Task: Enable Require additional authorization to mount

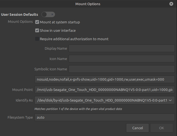Action: [x=37, y=39]
